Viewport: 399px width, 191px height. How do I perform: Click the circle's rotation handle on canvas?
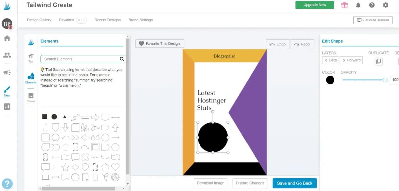(213, 112)
